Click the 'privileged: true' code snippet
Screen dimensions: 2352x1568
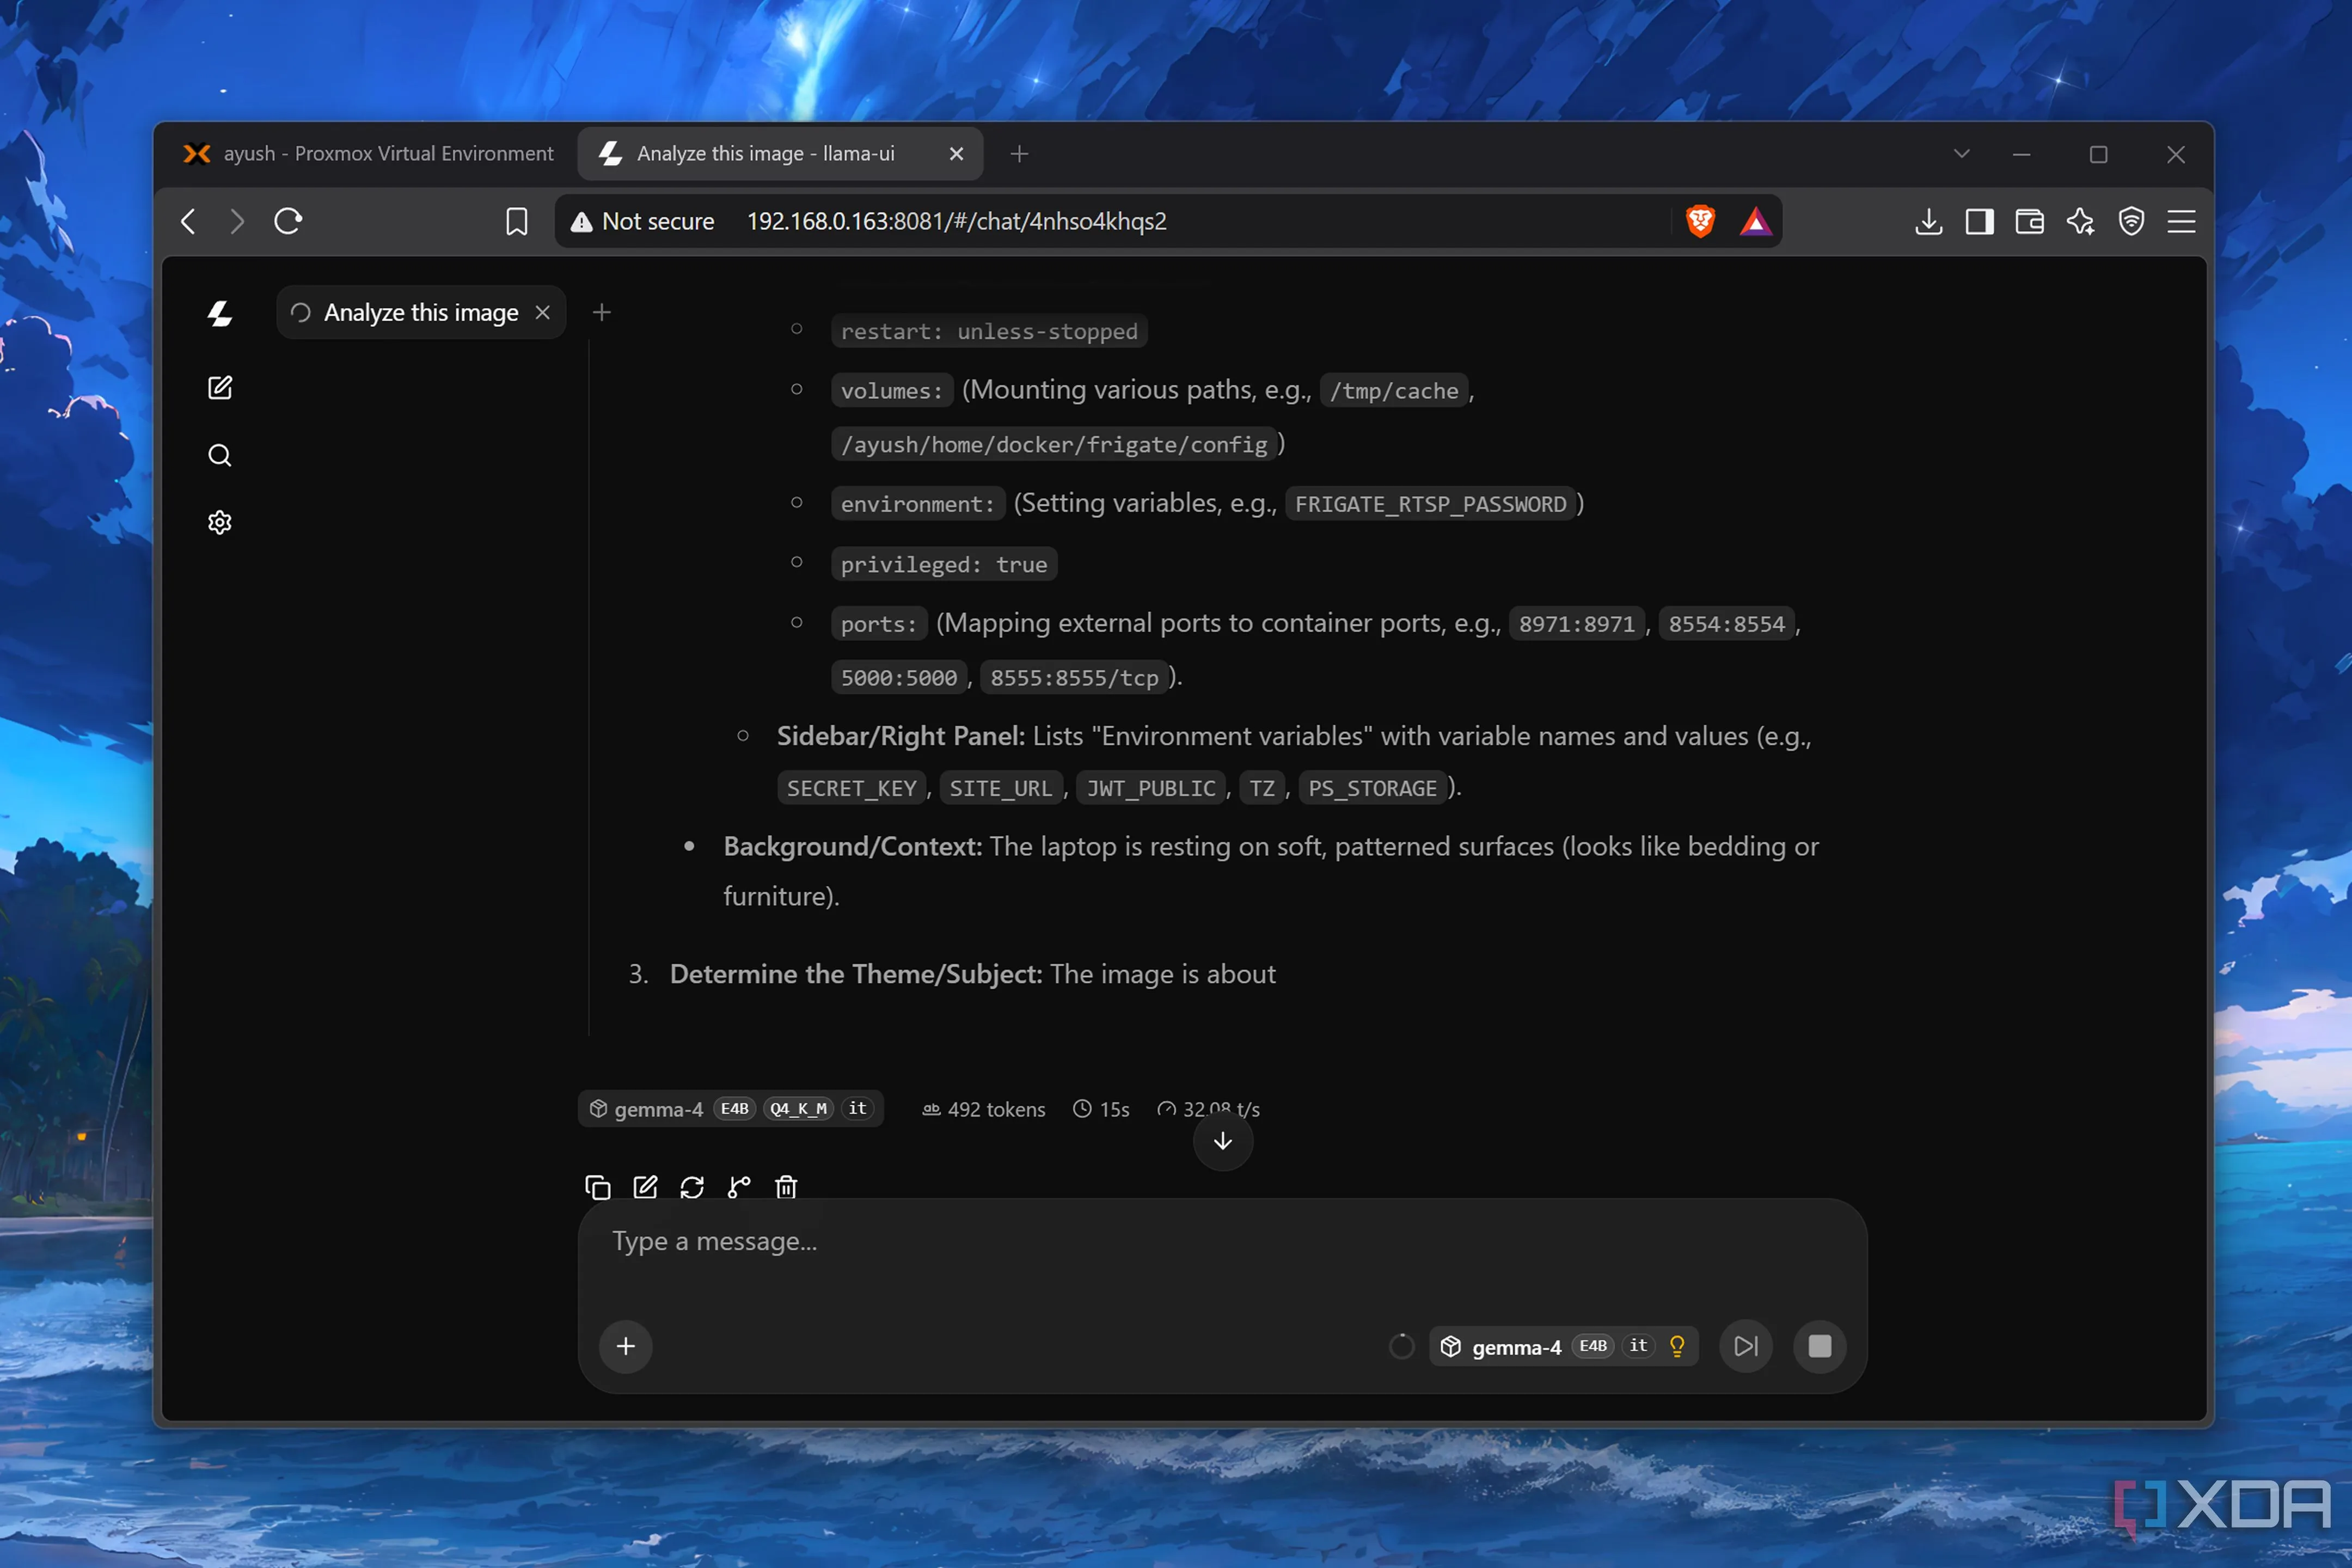tap(943, 564)
